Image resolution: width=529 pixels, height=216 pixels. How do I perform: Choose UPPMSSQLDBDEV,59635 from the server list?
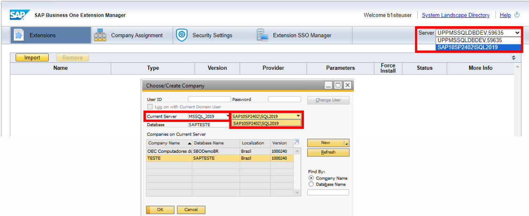coord(478,40)
